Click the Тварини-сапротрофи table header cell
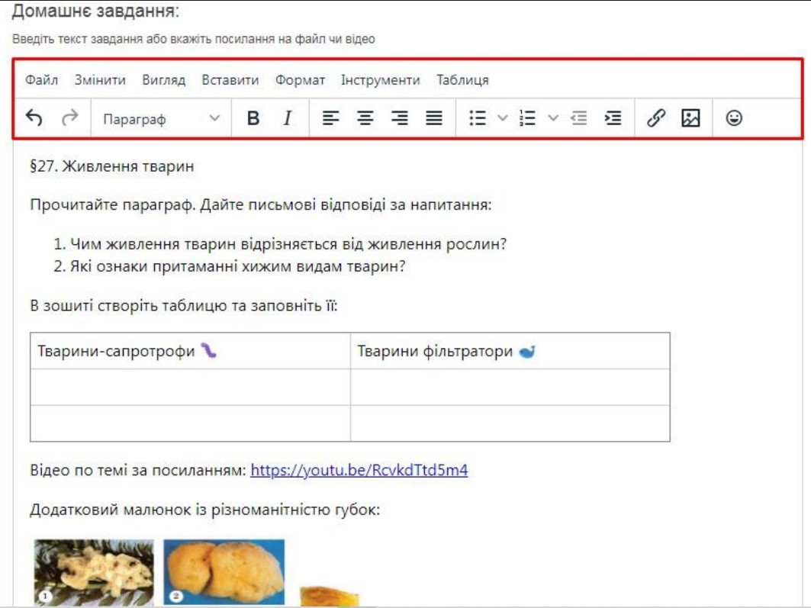 tap(190, 351)
